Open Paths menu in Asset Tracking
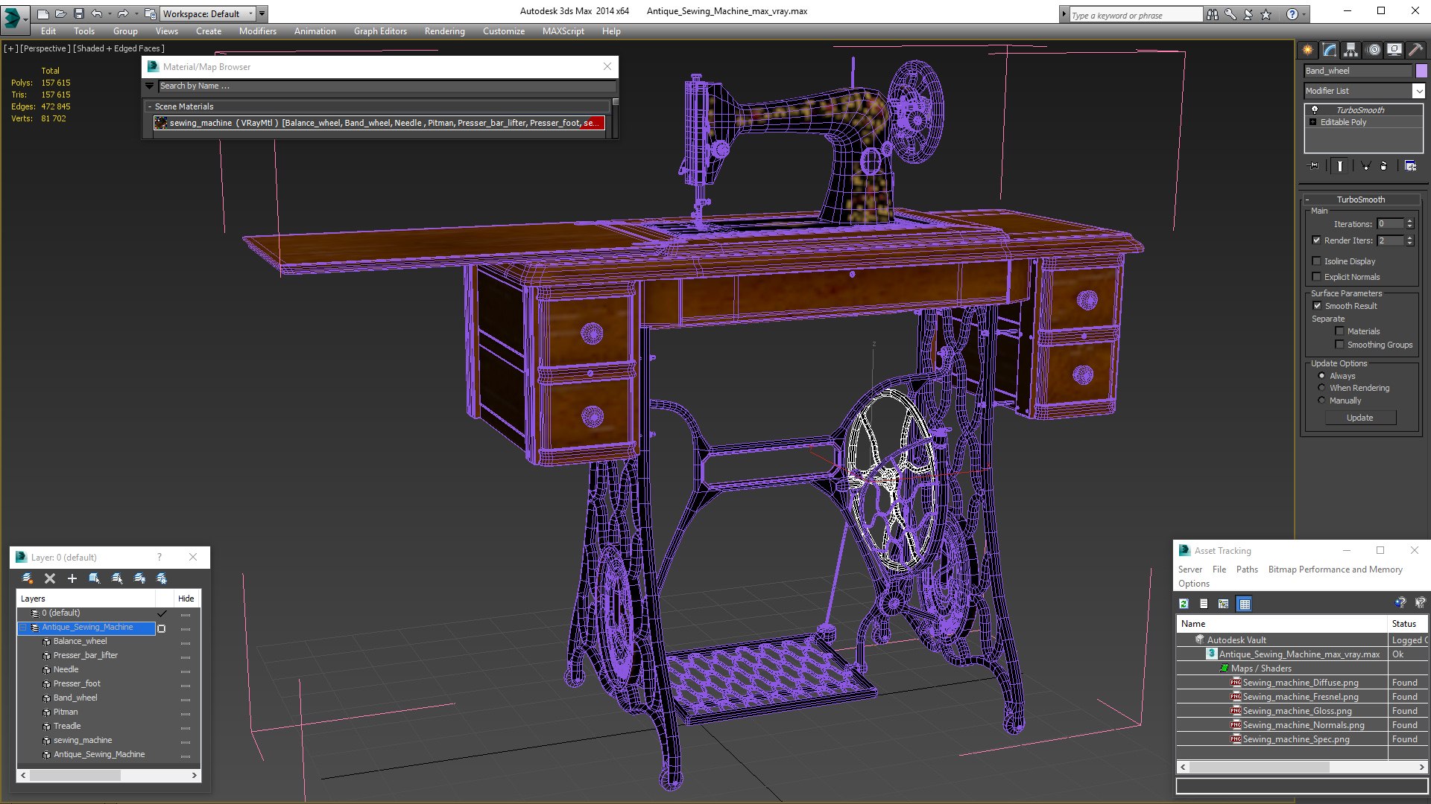 [1246, 569]
